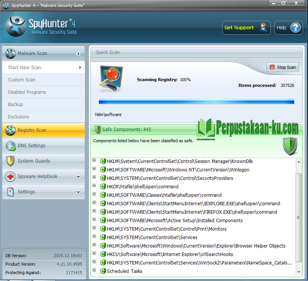
Task: Click the blue scan progress bar
Action: [196, 102]
